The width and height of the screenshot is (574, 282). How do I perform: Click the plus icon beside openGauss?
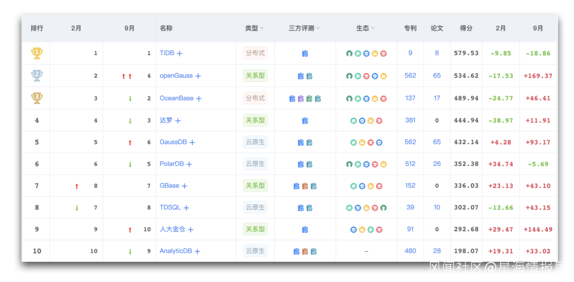[x=198, y=76]
